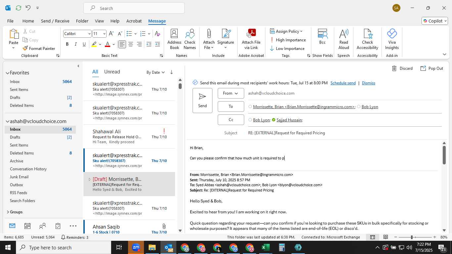Open the By Date sort dropdown
The image size is (452, 254).
click(x=156, y=72)
